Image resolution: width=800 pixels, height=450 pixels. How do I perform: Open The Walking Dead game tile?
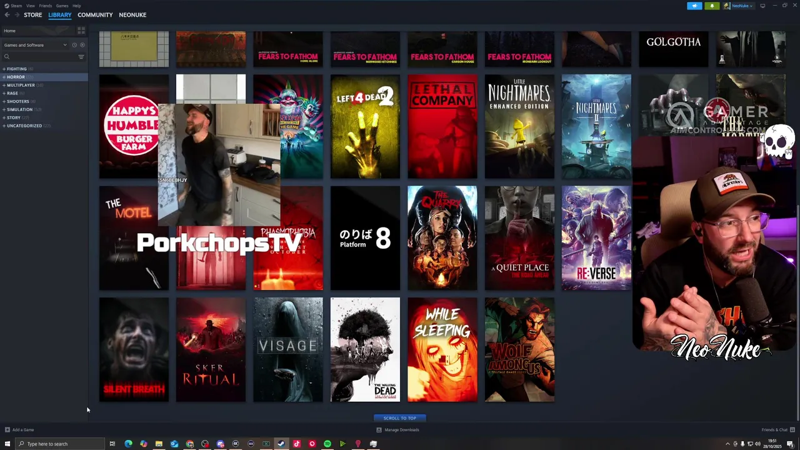365,349
